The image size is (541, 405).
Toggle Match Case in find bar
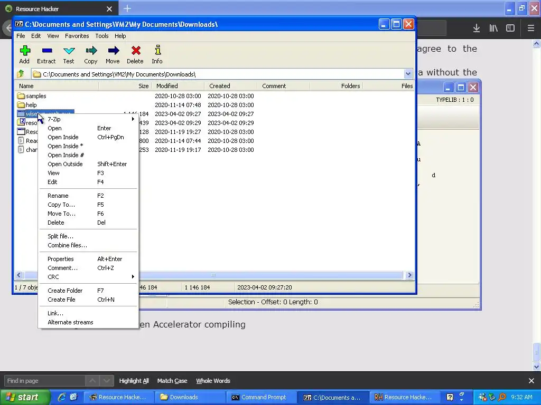[172, 381]
